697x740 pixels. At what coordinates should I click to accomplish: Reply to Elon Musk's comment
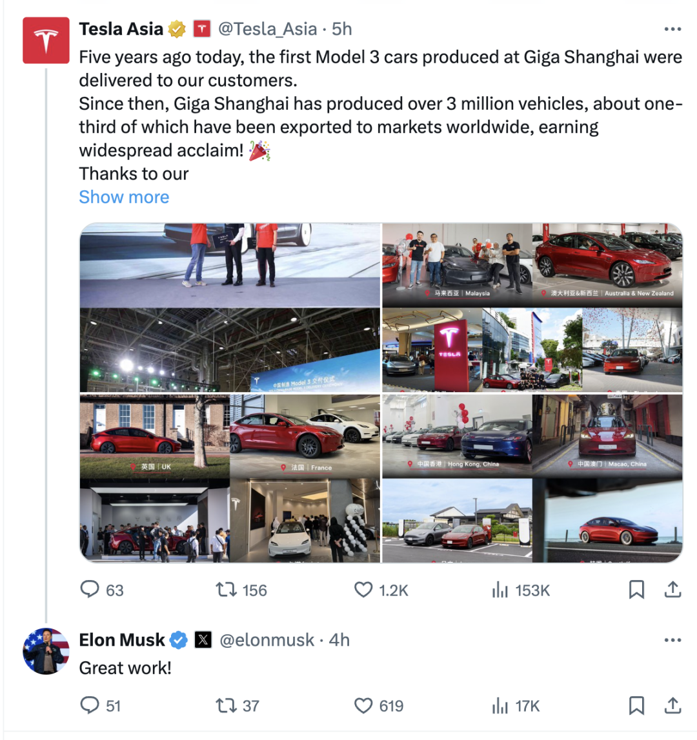pyautogui.click(x=90, y=706)
